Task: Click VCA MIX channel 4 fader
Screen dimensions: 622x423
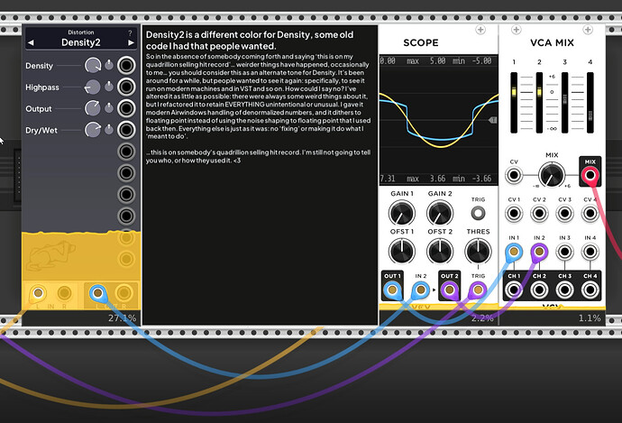Action: (x=590, y=103)
